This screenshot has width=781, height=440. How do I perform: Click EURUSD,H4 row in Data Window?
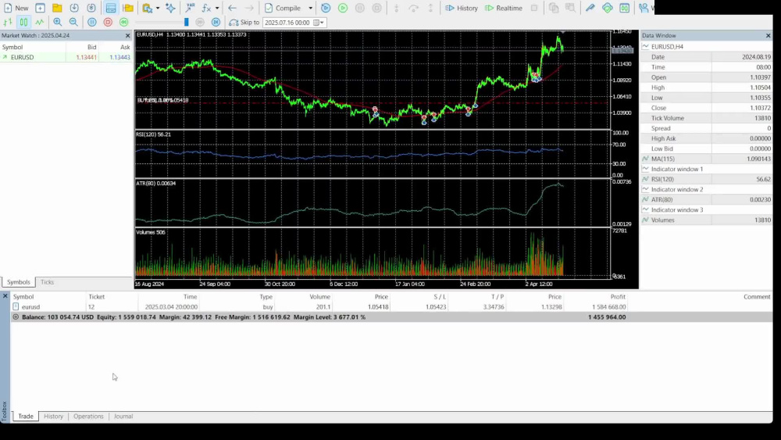tap(706, 47)
